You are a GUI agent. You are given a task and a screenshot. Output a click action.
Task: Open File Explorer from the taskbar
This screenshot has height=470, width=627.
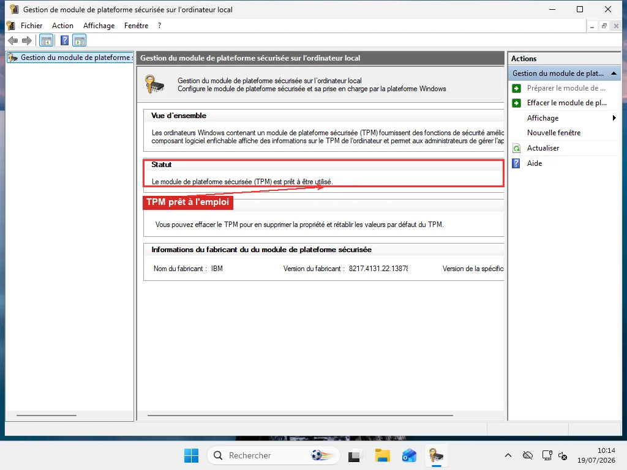coord(382,455)
